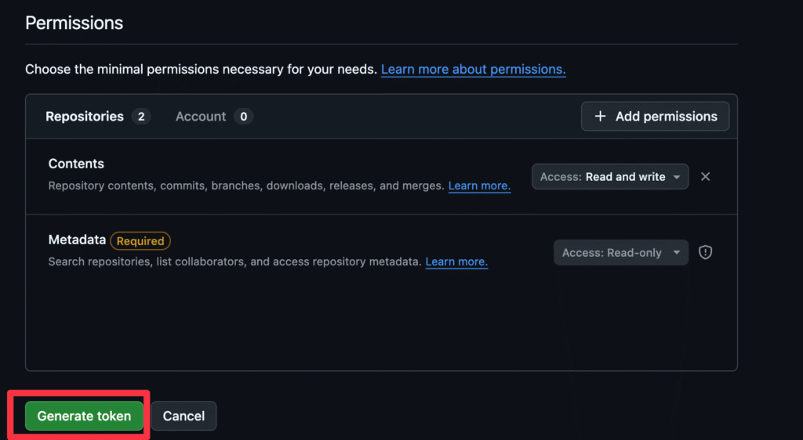The width and height of the screenshot is (803, 440).
Task: Open the Add permissions menu
Action: click(655, 117)
